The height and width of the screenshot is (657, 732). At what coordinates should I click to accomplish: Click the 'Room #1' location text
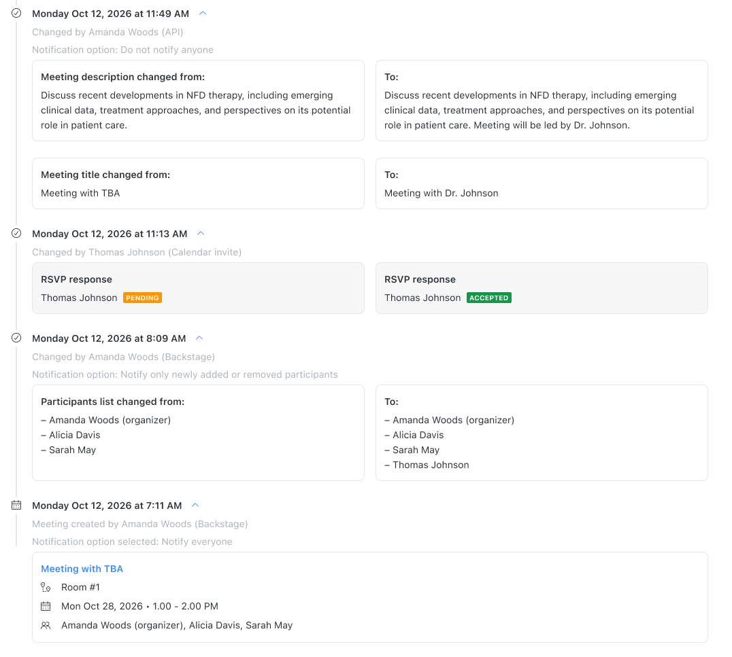[80, 587]
